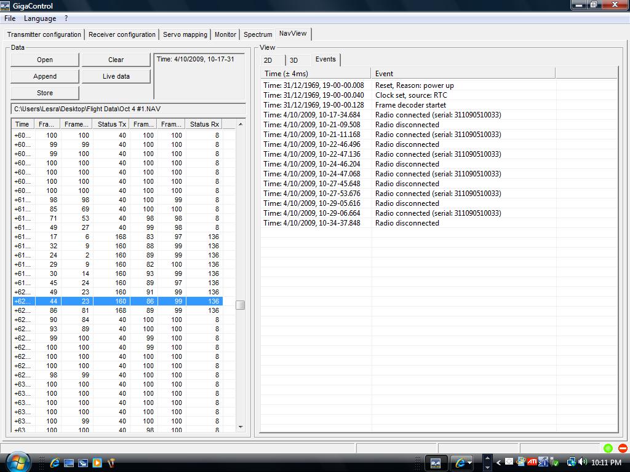This screenshot has height=472, width=630.
Task: Click the Store button
Action: 45,93
